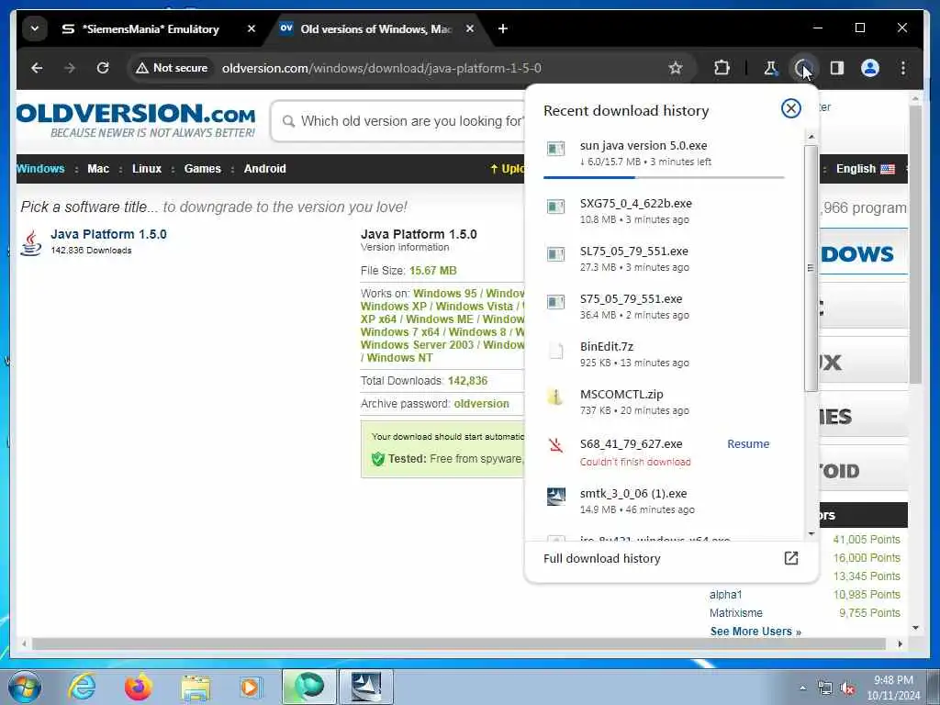Viewport: 940px width, 705px height.
Task: Open the Chrome Labs flask icon
Action: coord(770,68)
